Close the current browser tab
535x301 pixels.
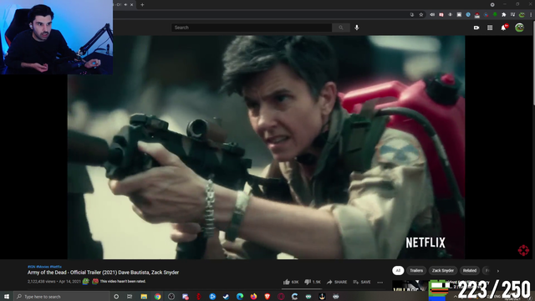point(132,5)
